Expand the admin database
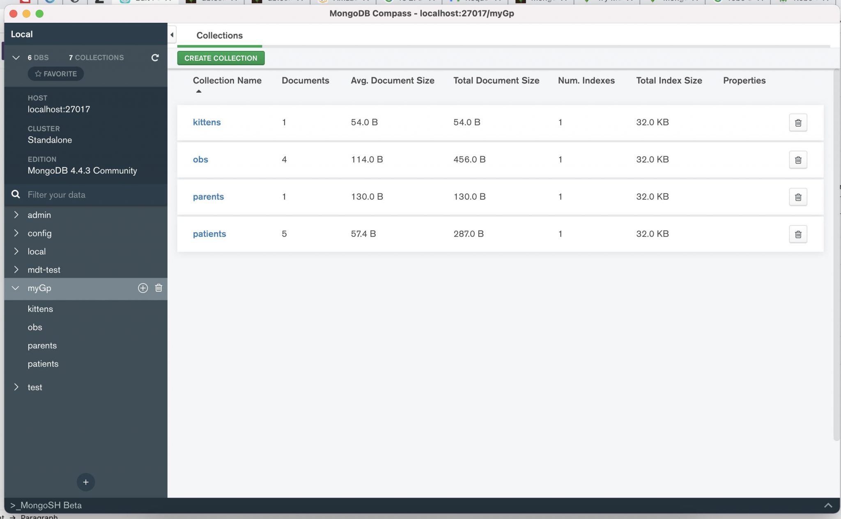The image size is (841, 519). (x=16, y=215)
